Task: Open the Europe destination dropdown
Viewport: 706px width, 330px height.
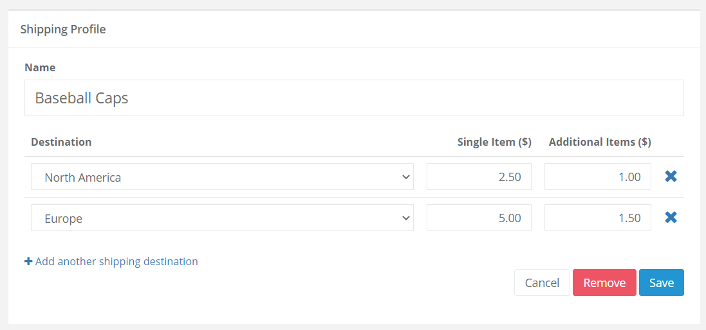Action: point(222,218)
